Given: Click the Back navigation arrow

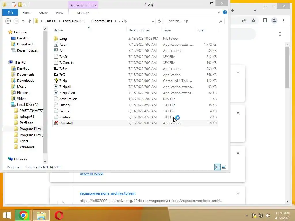Looking at the screenshot, I should [x=8, y=21].
